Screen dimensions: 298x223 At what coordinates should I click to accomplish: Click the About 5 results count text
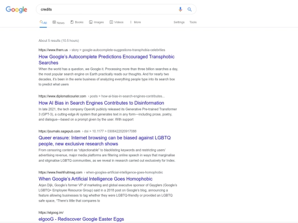(58, 41)
